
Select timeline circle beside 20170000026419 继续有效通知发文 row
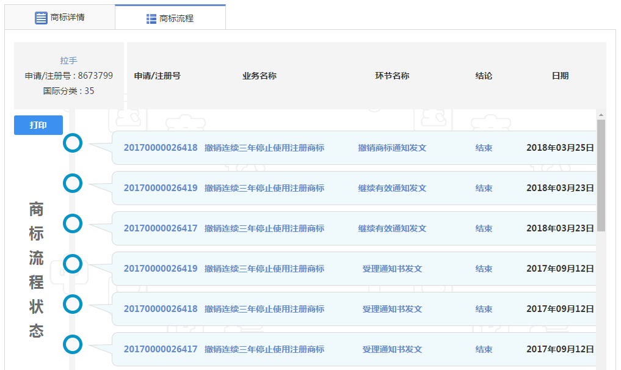coord(73,183)
